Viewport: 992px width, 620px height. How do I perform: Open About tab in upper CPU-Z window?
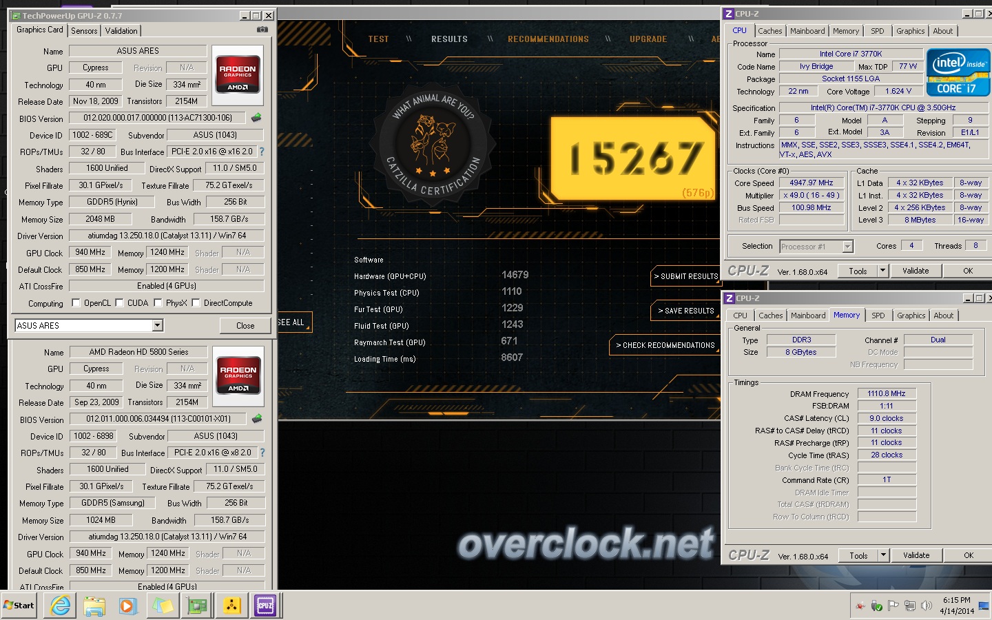coord(943,31)
